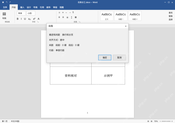Click table cell 资料核对
This screenshot has height=123, width=175.
click(71, 76)
